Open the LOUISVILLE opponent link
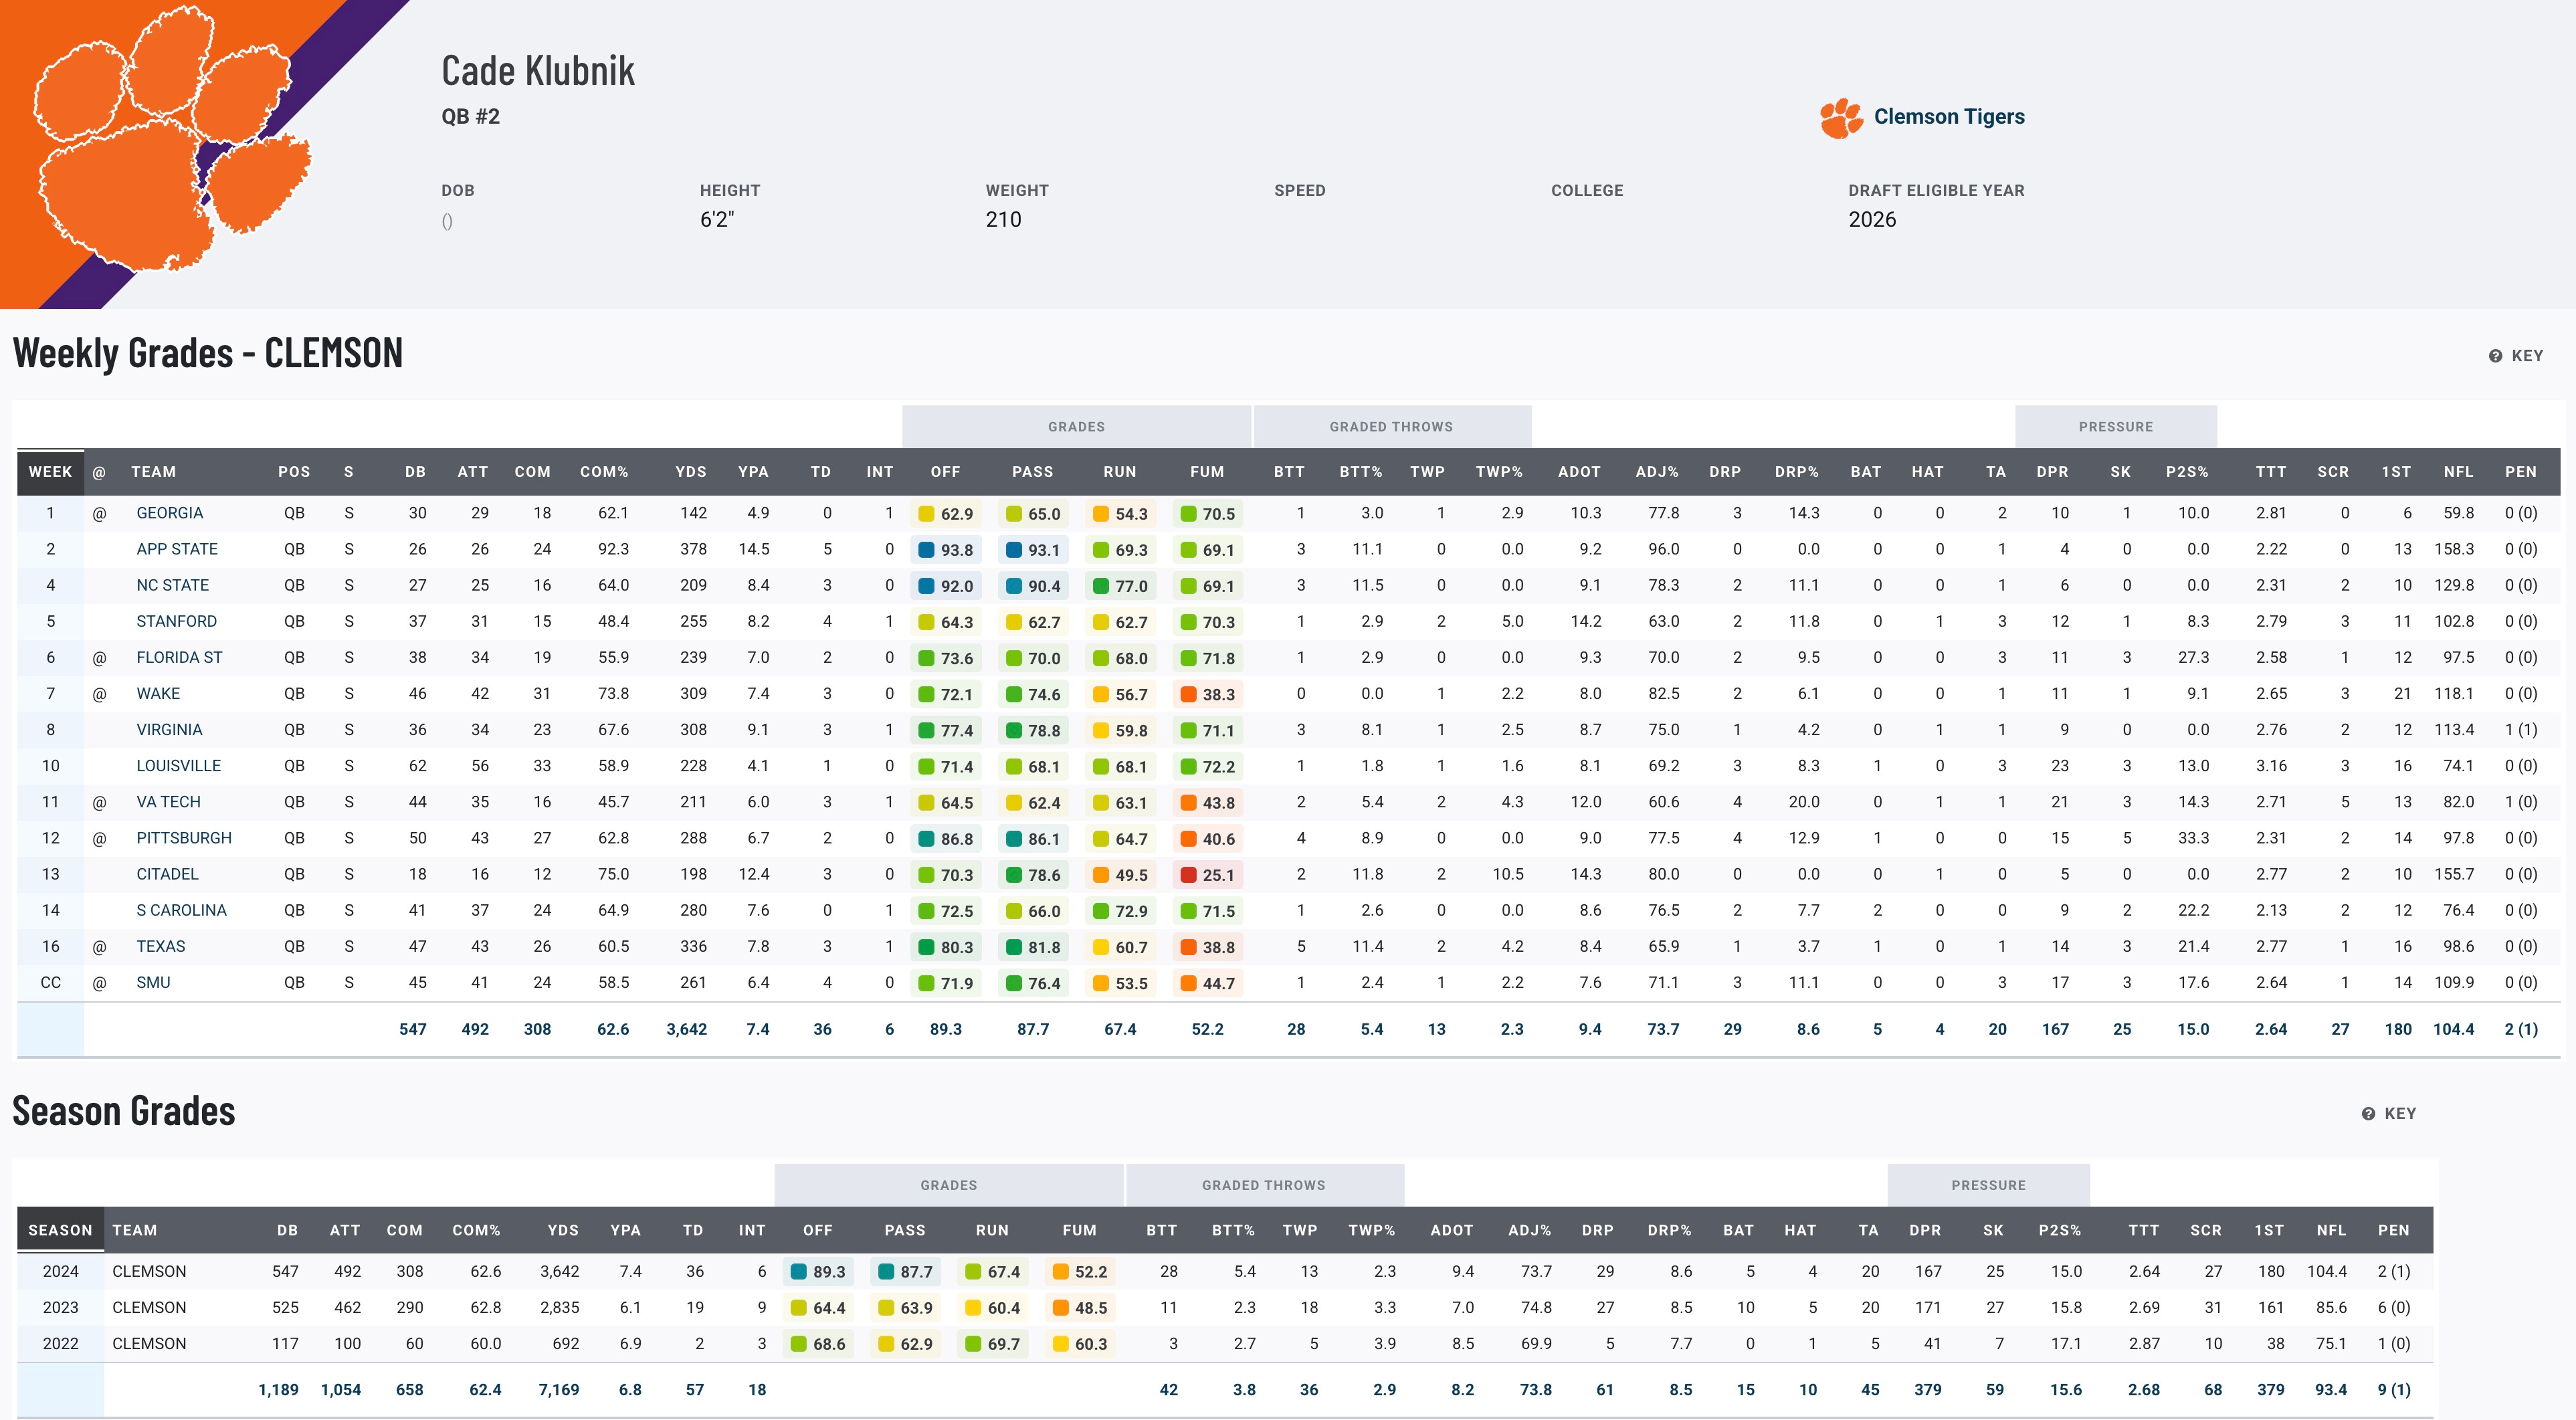 click(178, 765)
